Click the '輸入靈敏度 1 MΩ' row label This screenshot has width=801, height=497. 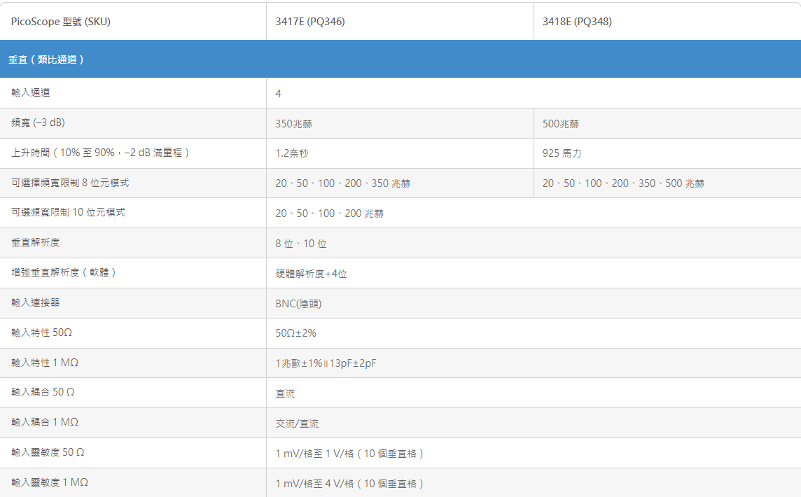tap(50, 483)
